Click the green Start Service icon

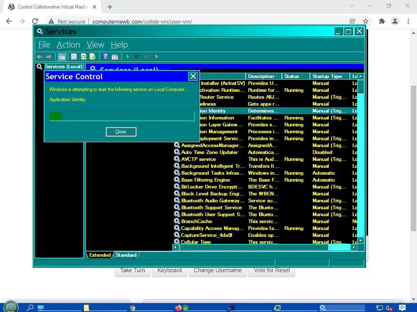pos(127,56)
